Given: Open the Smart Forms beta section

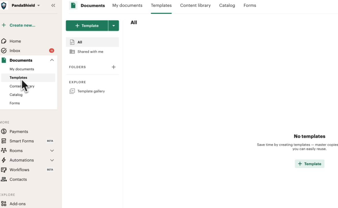Looking at the screenshot, I should (21, 141).
